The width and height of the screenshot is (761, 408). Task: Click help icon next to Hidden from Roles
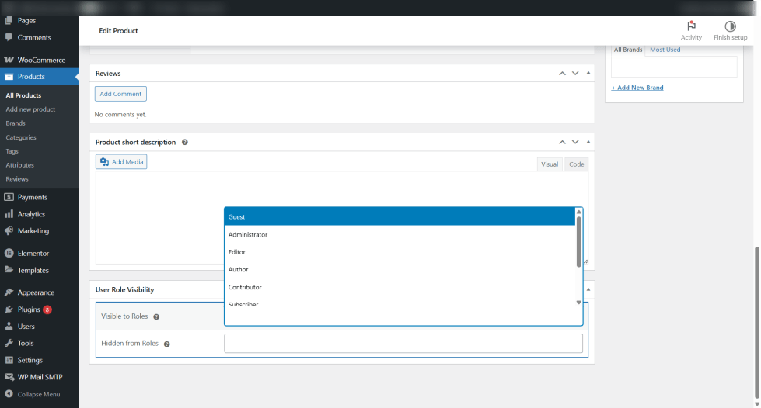(x=167, y=344)
